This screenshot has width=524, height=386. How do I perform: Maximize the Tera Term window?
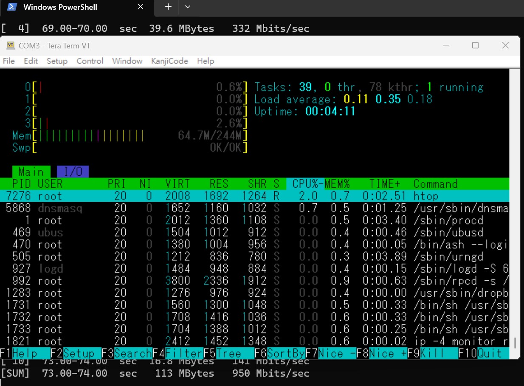click(475, 45)
